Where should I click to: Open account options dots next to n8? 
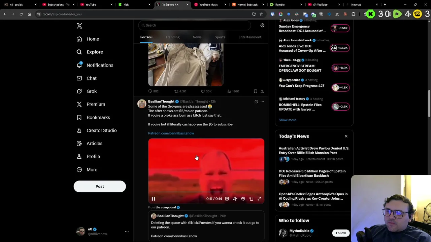click(127, 232)
